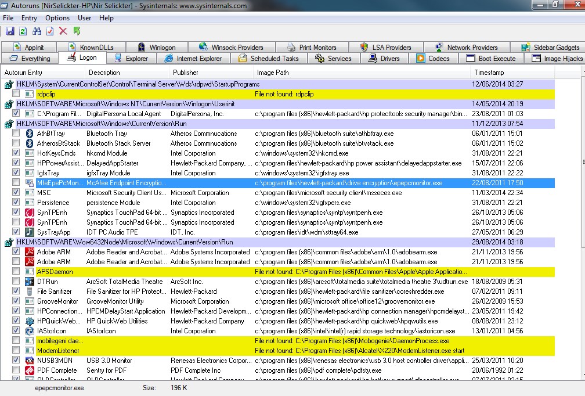Open the Network Providers tab
585x396 pixels.
(467, 48)
